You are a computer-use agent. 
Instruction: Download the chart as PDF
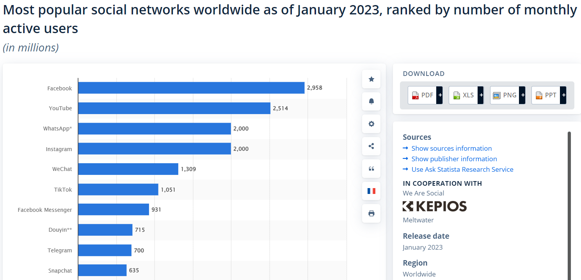click(x=425, y=95)
